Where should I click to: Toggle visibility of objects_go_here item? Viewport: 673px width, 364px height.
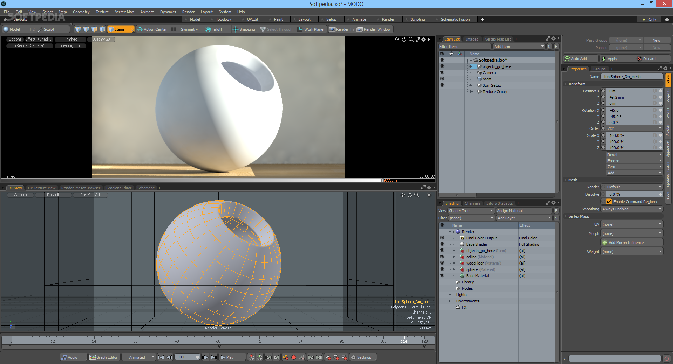442,66
